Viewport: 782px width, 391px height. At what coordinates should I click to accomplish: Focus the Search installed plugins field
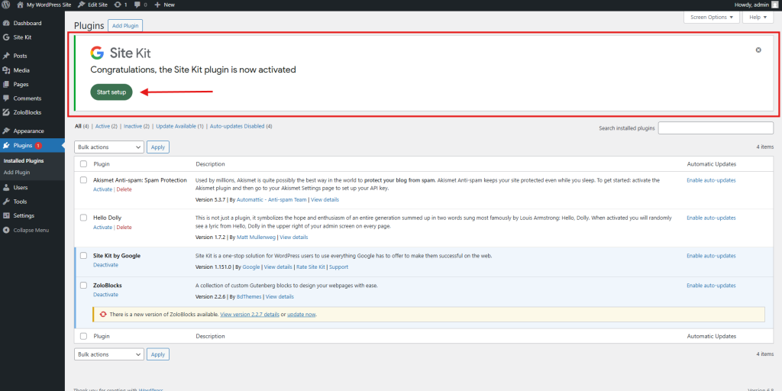(x=716, y=128)
